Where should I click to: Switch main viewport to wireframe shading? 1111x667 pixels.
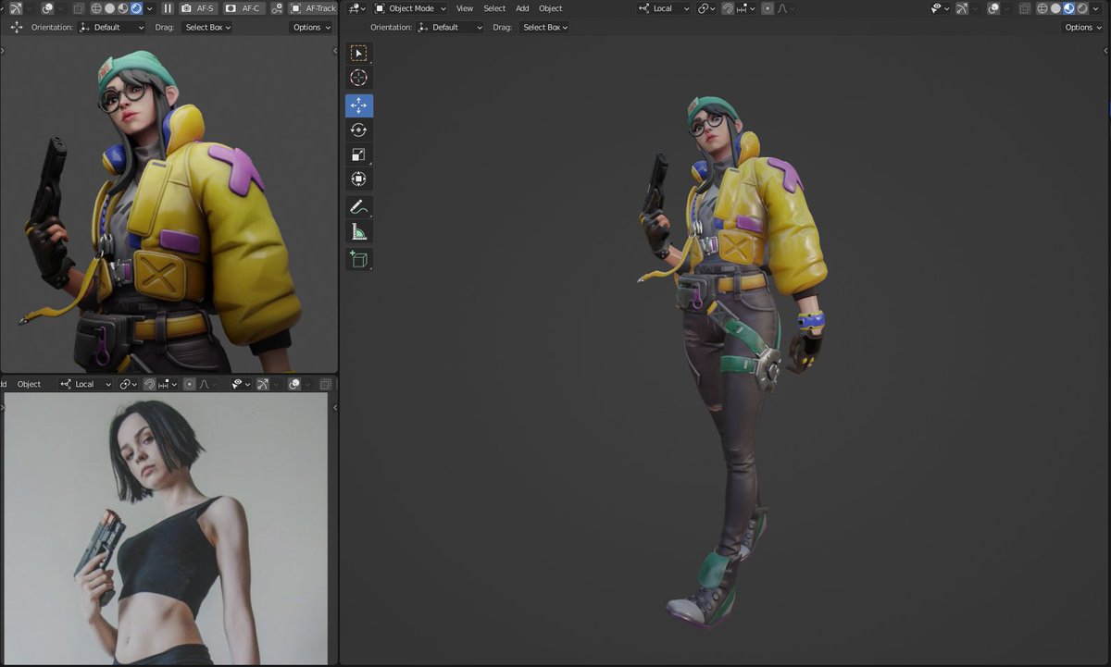(1042, 8)
